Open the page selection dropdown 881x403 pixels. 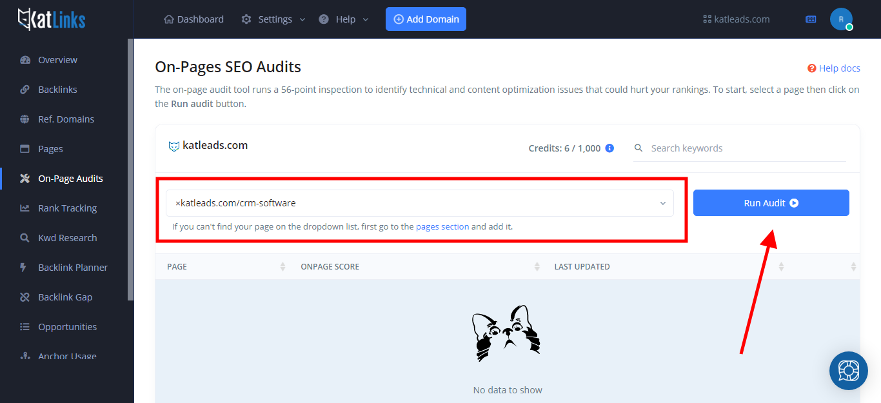420,203
